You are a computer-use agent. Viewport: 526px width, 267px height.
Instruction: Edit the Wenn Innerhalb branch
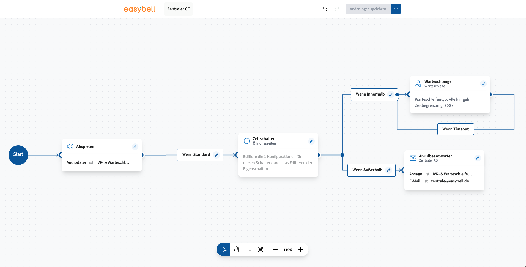(x=391, y=94)
